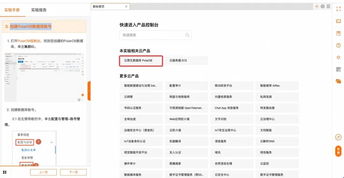
Task: Open Chat App 消息服务
Action: [x=232, y=108]
